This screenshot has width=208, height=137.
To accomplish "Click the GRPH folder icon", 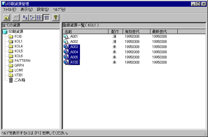I will 11,65.
